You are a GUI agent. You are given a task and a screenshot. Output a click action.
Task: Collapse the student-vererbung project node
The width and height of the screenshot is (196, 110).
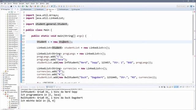click(2, 90)
